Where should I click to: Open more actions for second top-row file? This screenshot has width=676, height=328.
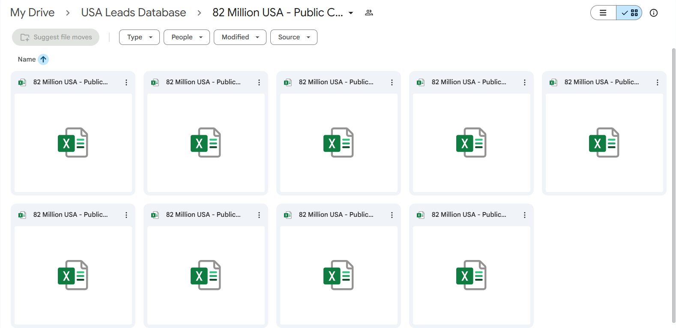coord(259,83)
